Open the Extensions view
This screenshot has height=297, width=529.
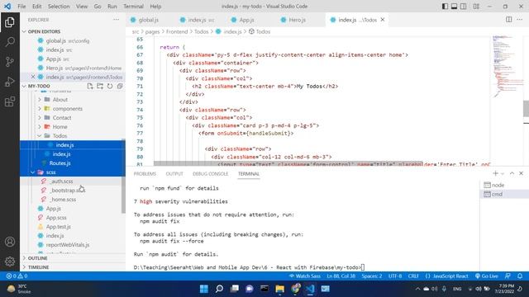click(x=10, y=101)
